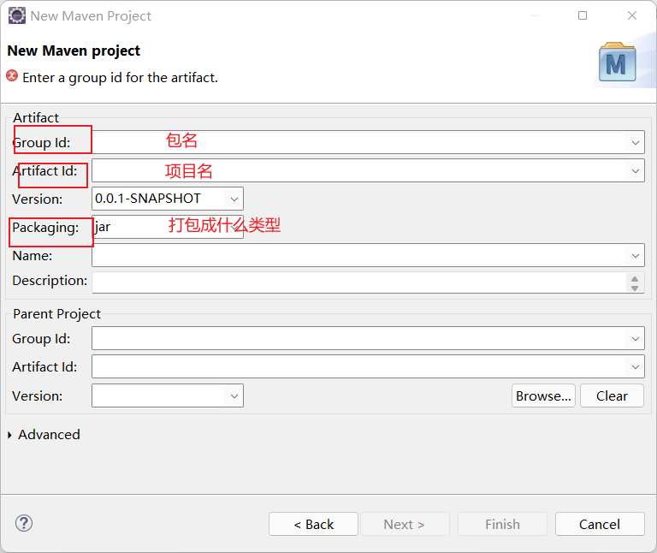Image resolution: width=657 pixels, height=553 pixels.
Task: Expand the Advanced section
Action: point(9,435)
